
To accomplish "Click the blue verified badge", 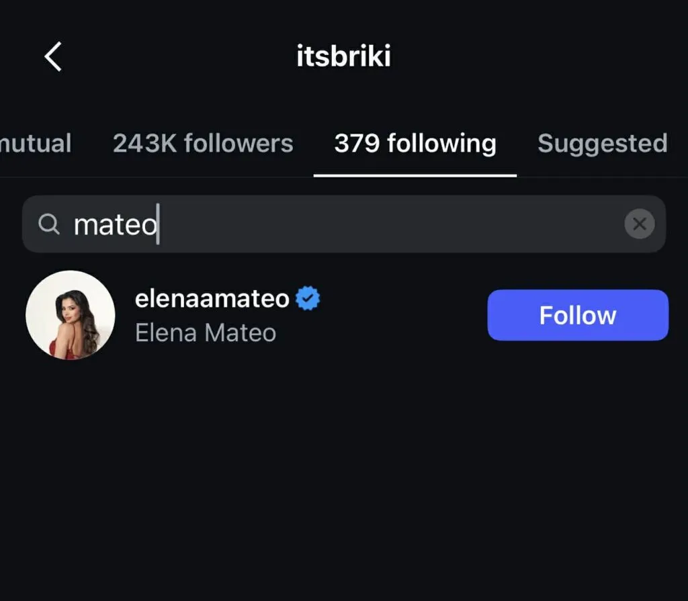I will (x=308, y=298).
